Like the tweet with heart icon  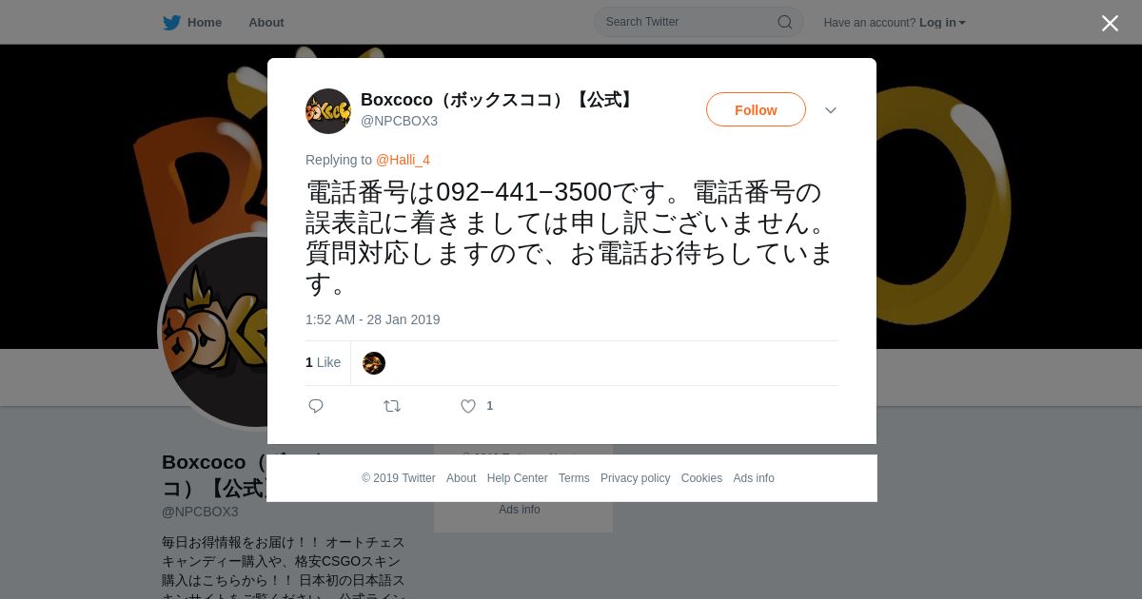pyautogui.click(x=468, y=406)
